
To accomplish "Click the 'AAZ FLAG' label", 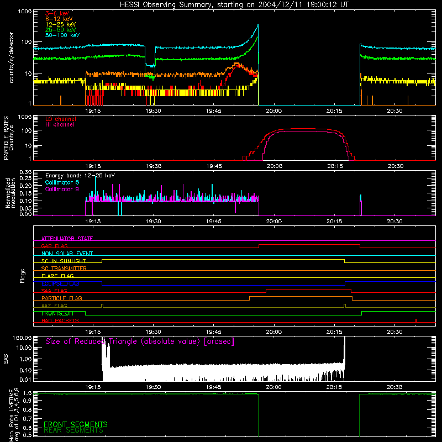I will click(54, 306).
